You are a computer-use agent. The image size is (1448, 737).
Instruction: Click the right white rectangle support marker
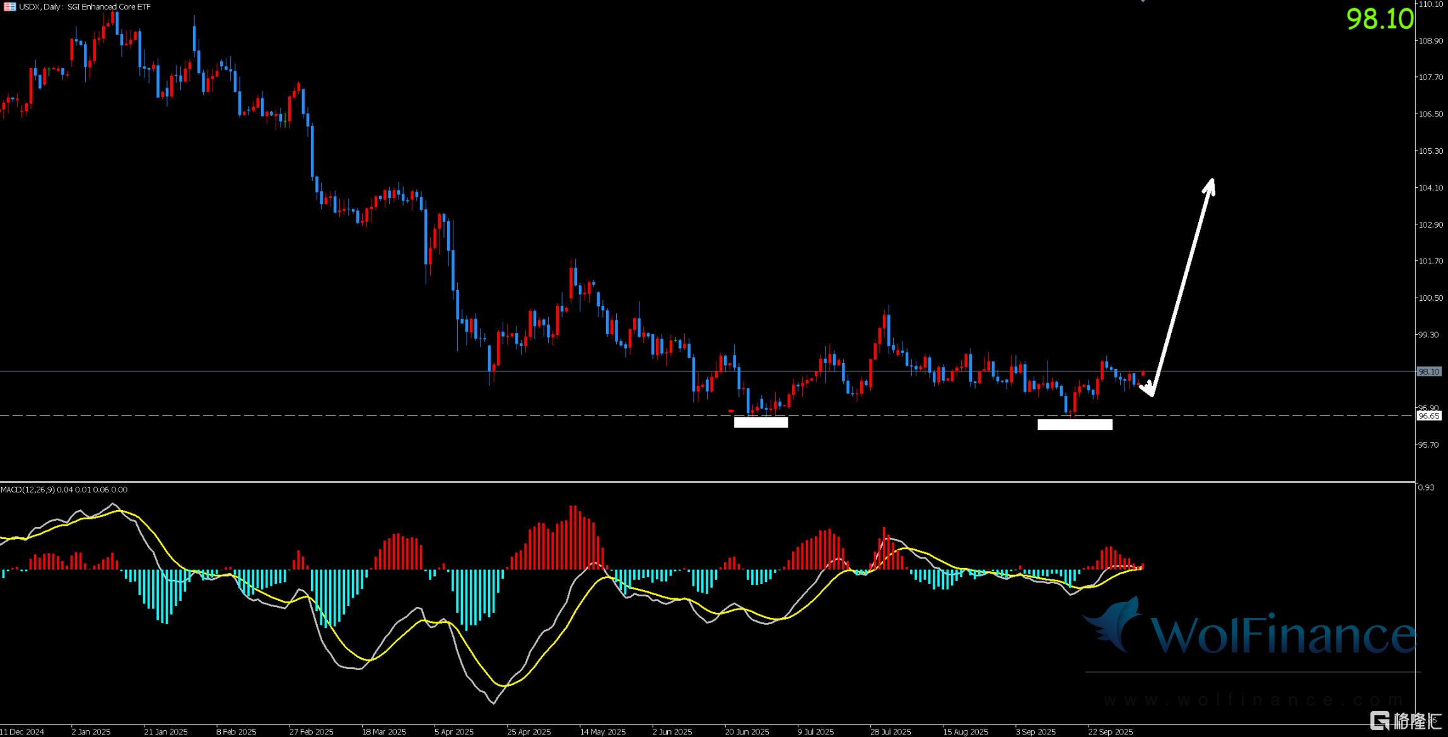1075,425
